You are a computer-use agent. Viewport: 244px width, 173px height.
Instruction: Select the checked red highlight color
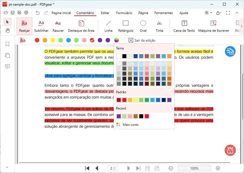tap(92, 40)
